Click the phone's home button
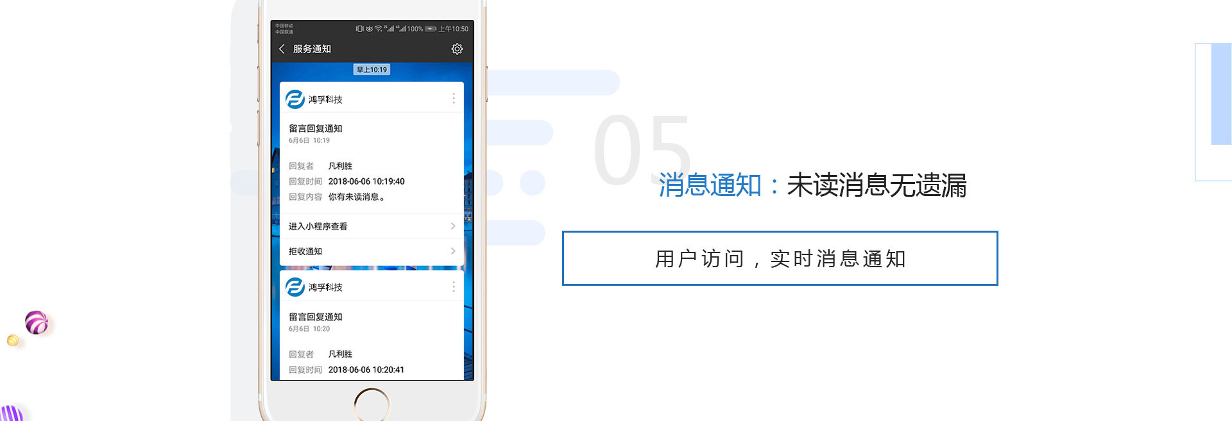 tap(372, 406)
